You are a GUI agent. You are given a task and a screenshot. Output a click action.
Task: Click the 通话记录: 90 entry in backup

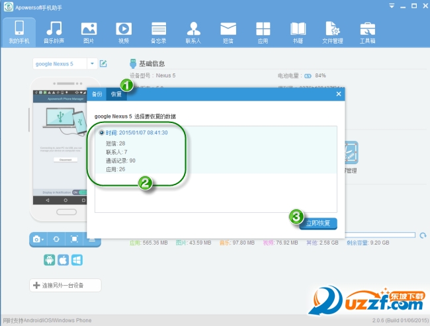(120, 161)
